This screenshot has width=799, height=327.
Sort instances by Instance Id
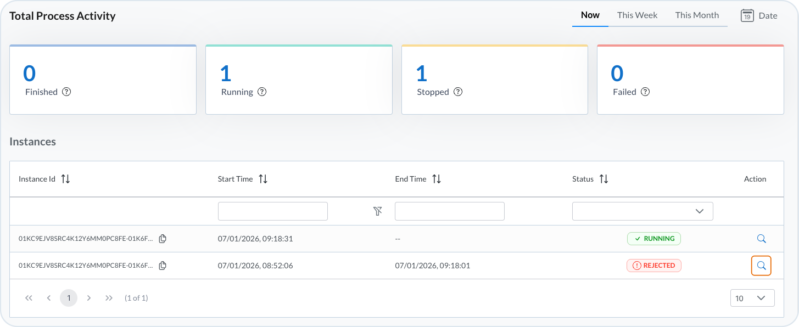(x=65, y=179)
